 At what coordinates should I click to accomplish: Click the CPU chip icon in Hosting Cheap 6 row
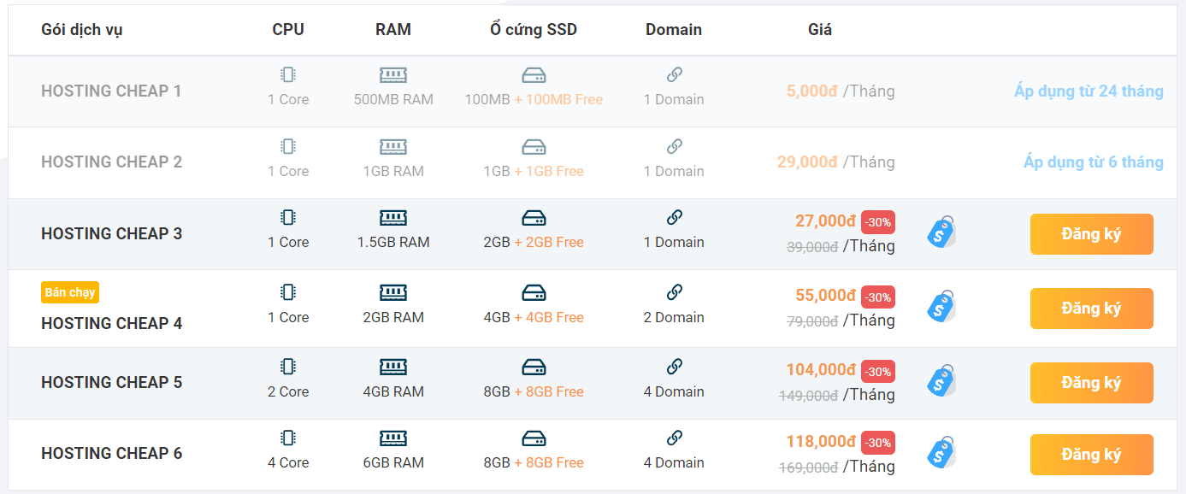coord(288,438)
